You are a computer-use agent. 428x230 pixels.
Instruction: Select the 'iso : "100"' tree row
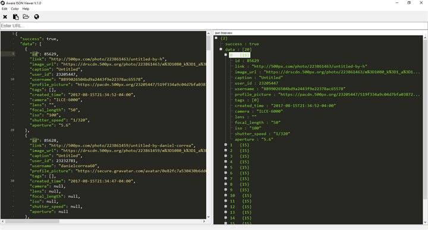pyautogui.click(x=248, y=128)
